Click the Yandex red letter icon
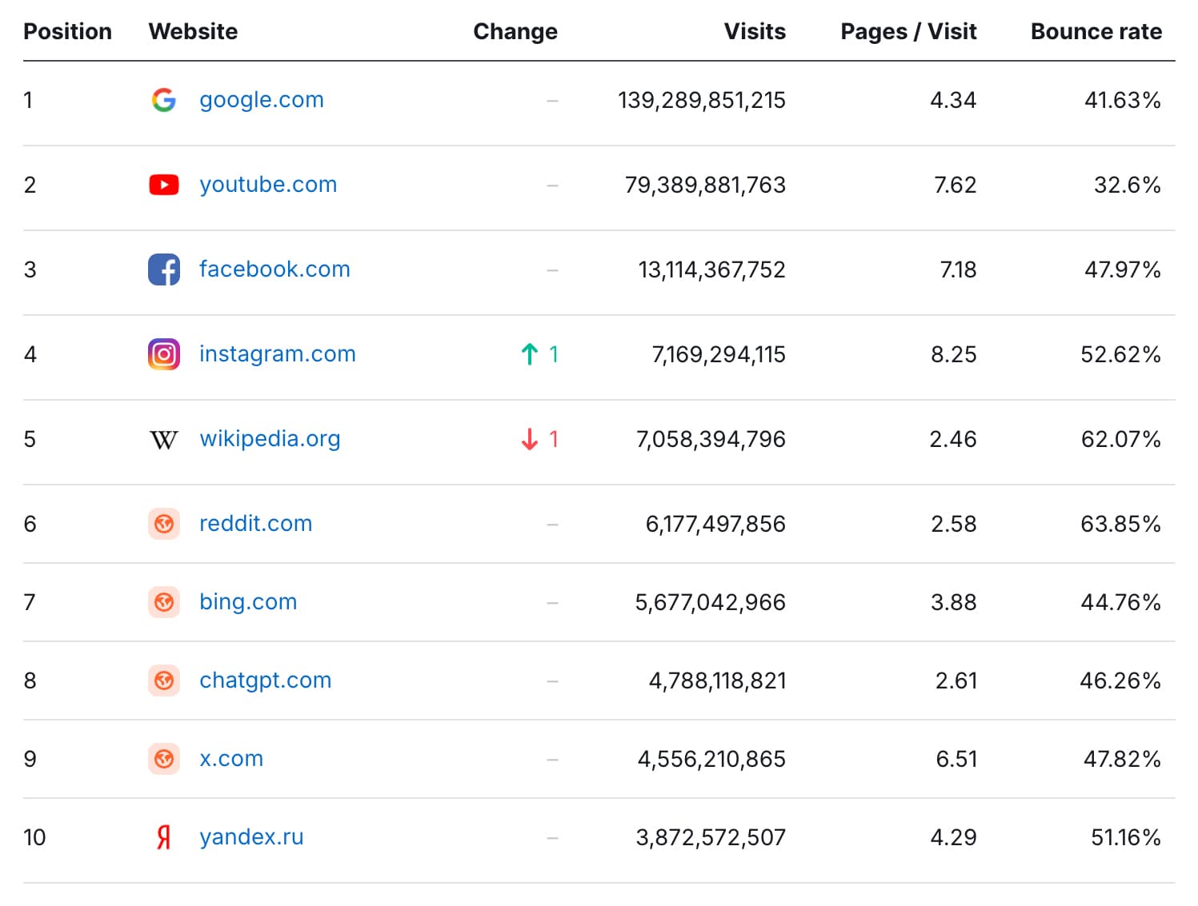The width and height of the screenshot is (1198, 906). tap(164, 837)
